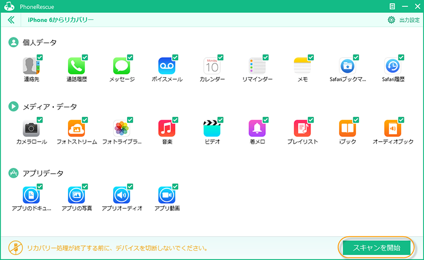This screenshot has height=260, width=424.
Task: Toggle the アプリの写真 checkbox
Action: coord(85,187)
